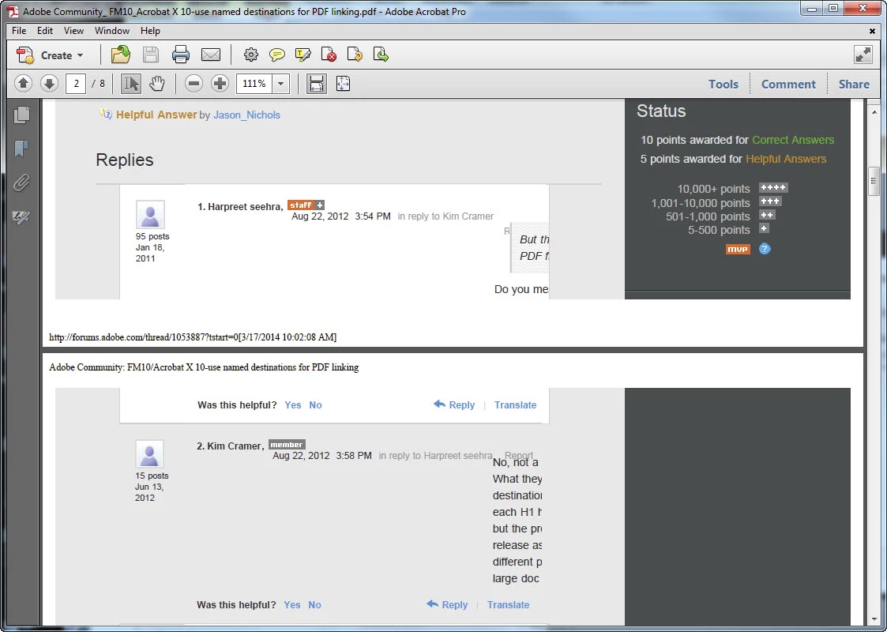Open the Jason_Nichols profile link
The height and width of the screenshot is (632, 887).
(x=246, y=115)
